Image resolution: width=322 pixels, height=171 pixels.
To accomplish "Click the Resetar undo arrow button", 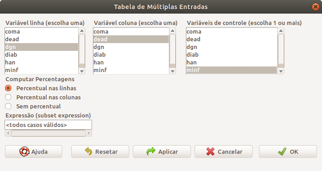I will pos(100,151).
